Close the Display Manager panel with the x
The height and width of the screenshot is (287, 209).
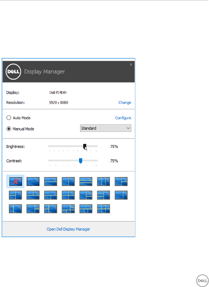pos(131,64)
